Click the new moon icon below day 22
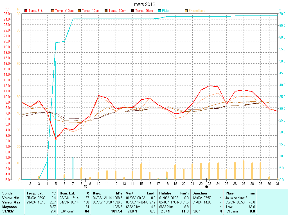Image resolution: width=288 pixels, height=215 pixels. pos(207,186)
